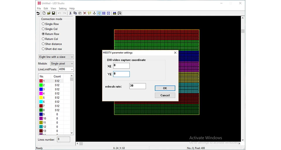
Task: Click the red X delete icon
Action: click(85, 13)
